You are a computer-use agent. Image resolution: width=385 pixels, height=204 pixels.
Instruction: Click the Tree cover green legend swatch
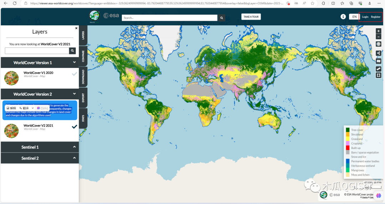[348, 130]
